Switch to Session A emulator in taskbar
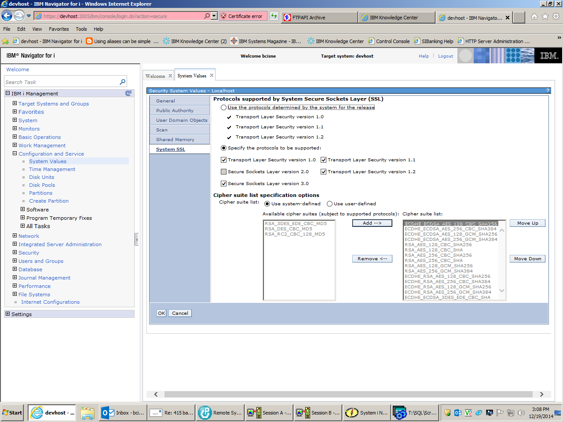Screen dimensions: 563x422 click(x=269, y=413)
